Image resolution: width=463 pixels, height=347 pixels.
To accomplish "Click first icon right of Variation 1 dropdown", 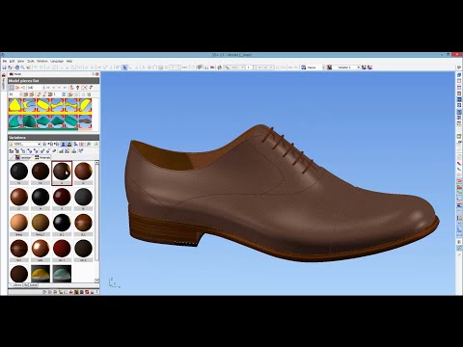I will (x=364, y=67).
